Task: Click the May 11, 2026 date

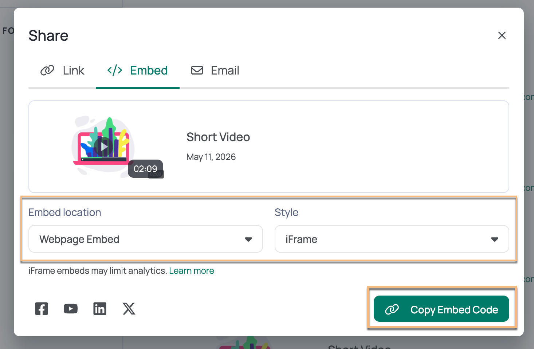Action: coord(211,157)
